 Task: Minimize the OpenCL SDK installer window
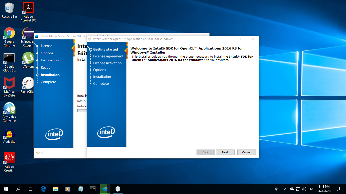[230, 39]
